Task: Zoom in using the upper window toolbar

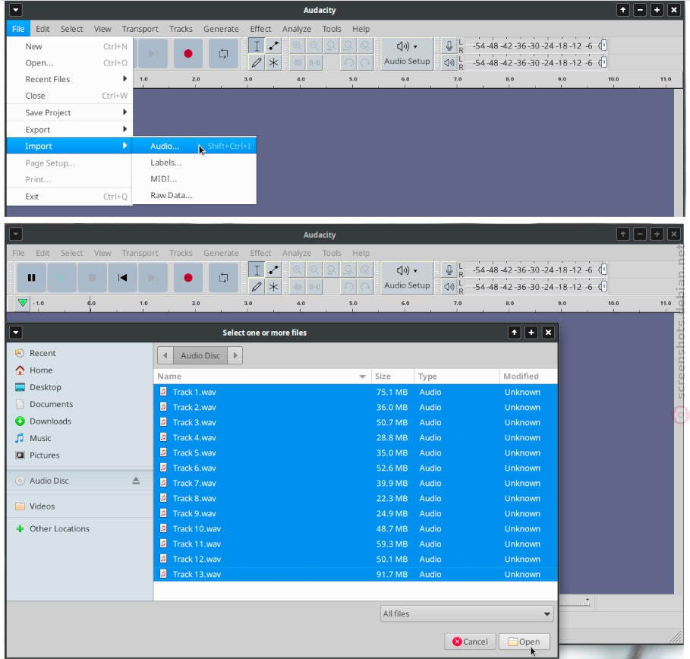Action: pyautogui.click(x=298, y=46)
